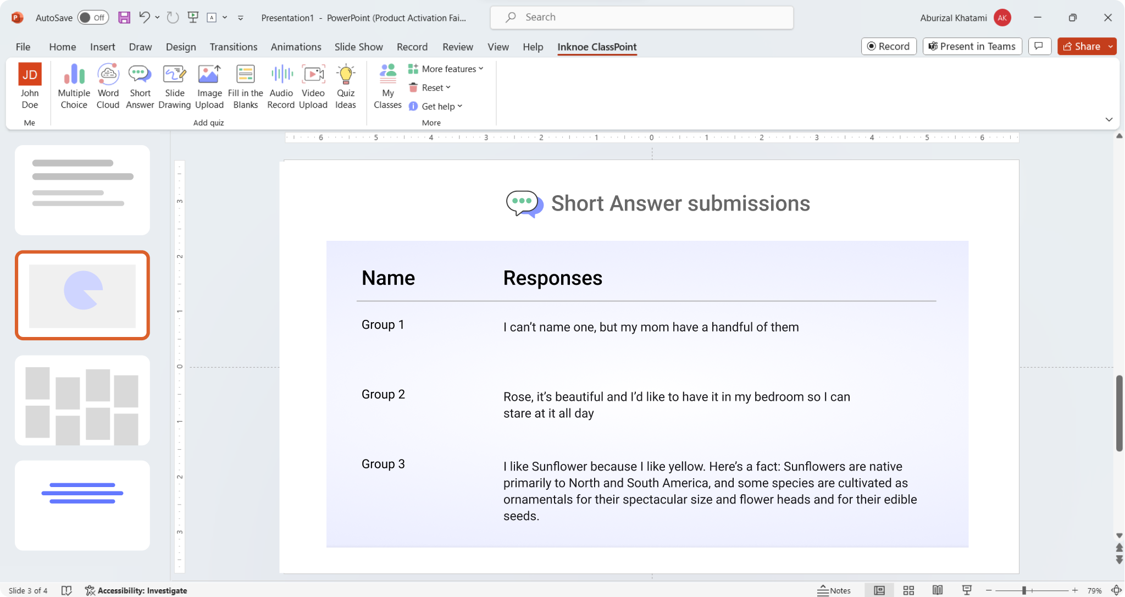Image resolution: width=1125 pixels, height=597 pixels.
Task: Insert a Fill in the Blanks quiz
Action: [245, 85]
